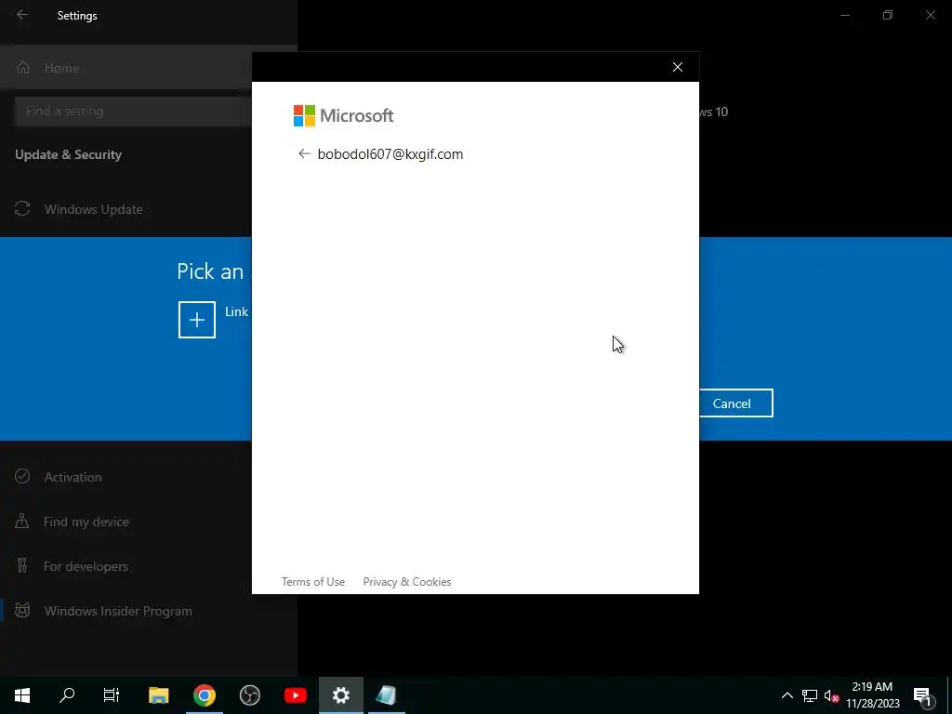Open the muted volume tray icon
952x714 pixels.
831,695
